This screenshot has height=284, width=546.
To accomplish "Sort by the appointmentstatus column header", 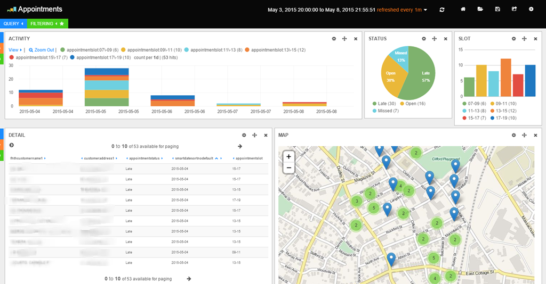I will 143,158.
